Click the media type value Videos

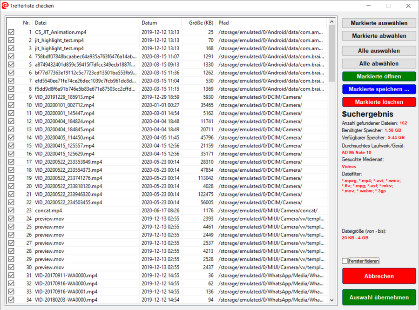(x=349, y=166)
